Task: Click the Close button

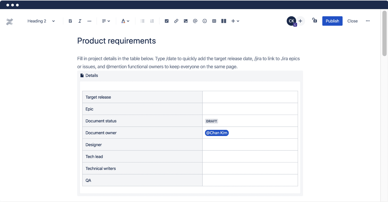Action: click(352, 21)
